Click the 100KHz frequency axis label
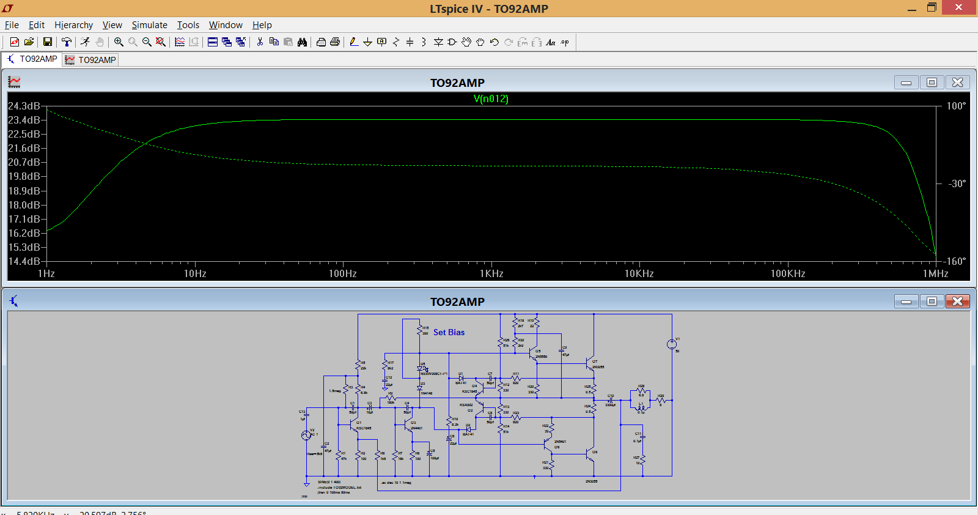The width and height of the screenshot is (978, 515). point(788,273)
